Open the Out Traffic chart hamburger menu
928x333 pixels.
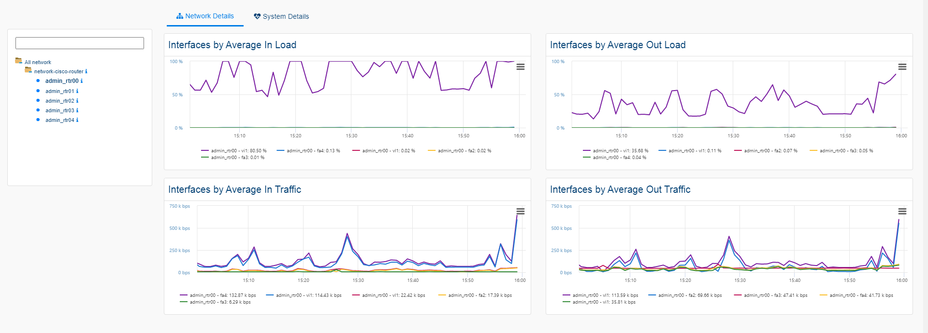click(x=902, y=212)
